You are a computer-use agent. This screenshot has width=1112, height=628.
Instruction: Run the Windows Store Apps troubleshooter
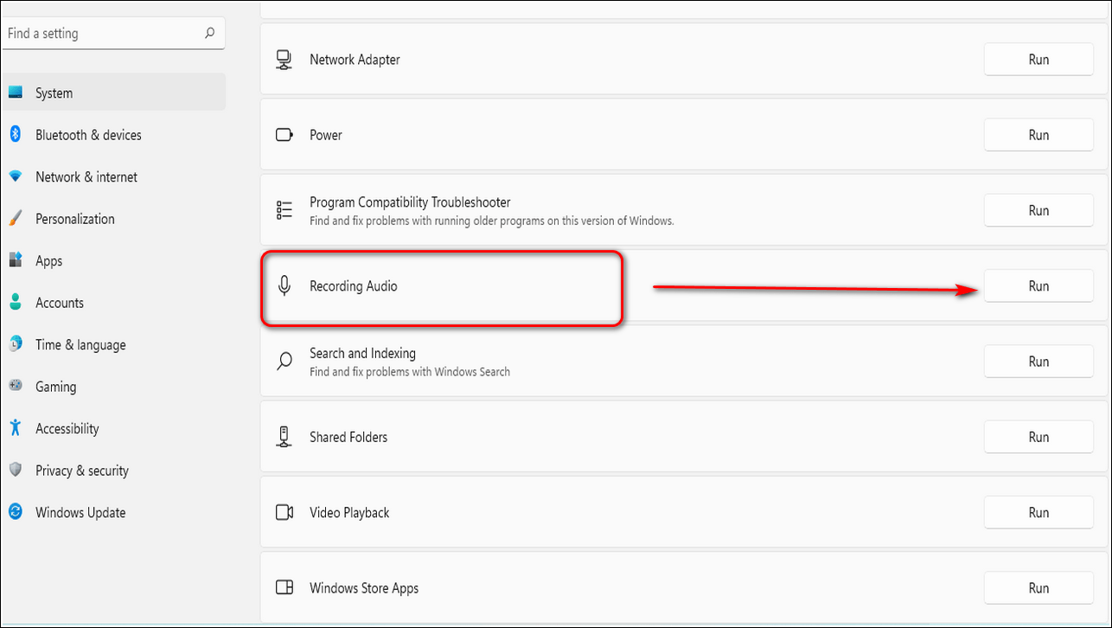pos(1038,588)
